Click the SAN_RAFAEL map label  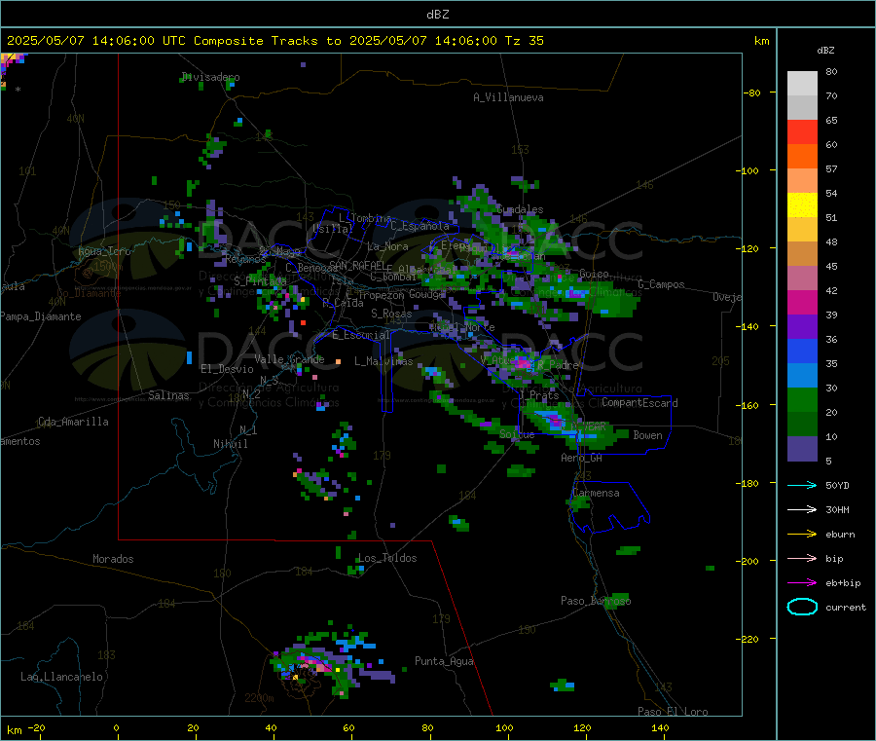pyautogui.click(x=357, y=265)
